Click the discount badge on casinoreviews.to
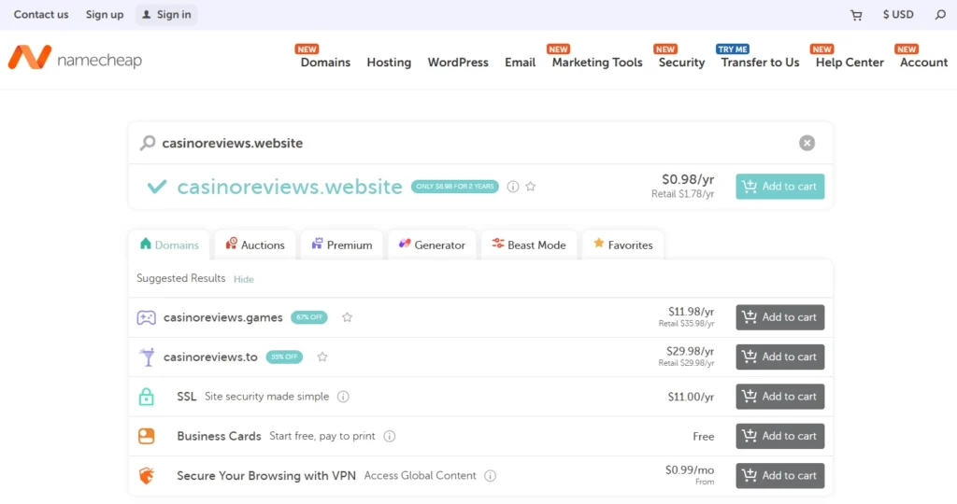Screen dimensions: 957x504 click(x=284, y=357)
